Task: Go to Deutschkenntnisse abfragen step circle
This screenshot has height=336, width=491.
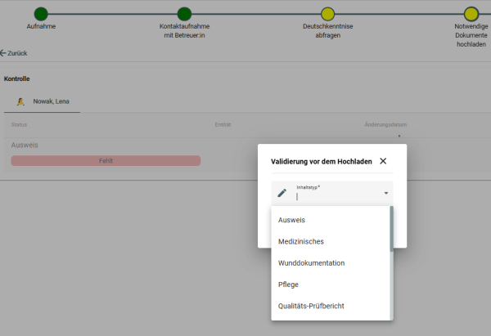Action: (327, 14)
